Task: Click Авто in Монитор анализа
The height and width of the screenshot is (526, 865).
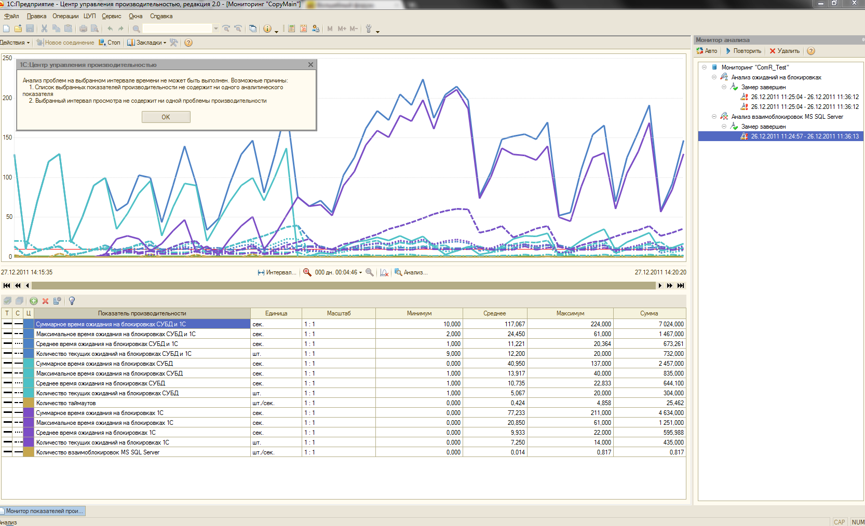Action: (707, 51)
